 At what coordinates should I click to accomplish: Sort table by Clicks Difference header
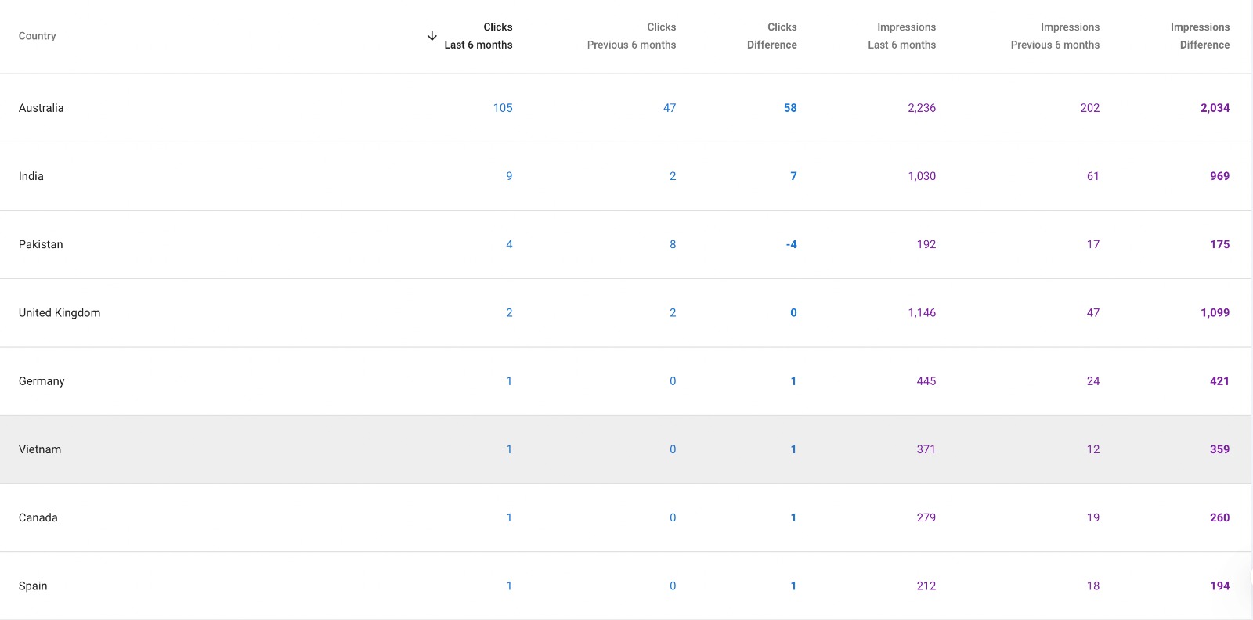(771, 36)
